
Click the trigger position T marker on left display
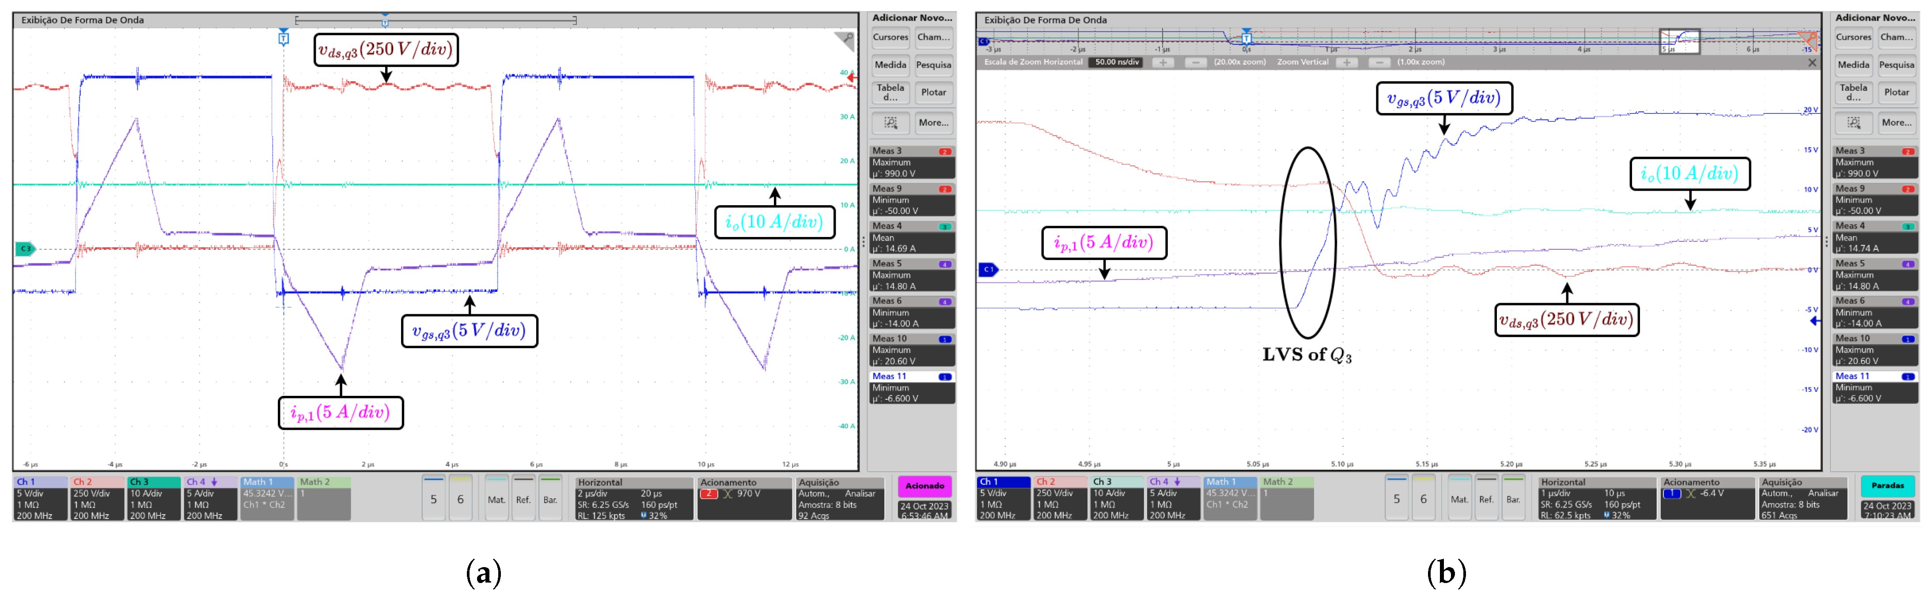point(284,38)
